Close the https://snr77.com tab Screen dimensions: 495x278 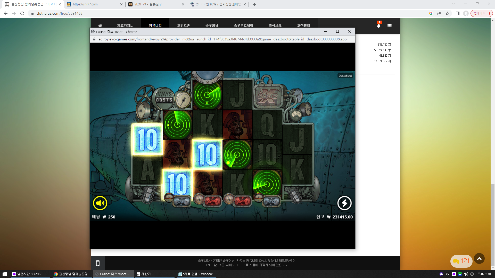tap(121, 4)
